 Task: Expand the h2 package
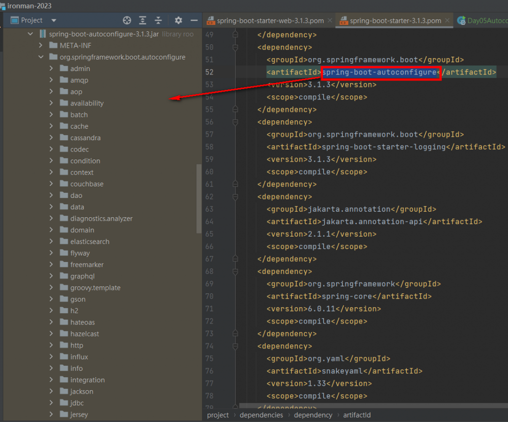coord(51,311)
